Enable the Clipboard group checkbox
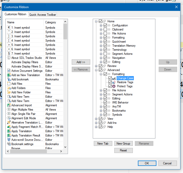Screen dimensions: 183x173 pos(105,29)
